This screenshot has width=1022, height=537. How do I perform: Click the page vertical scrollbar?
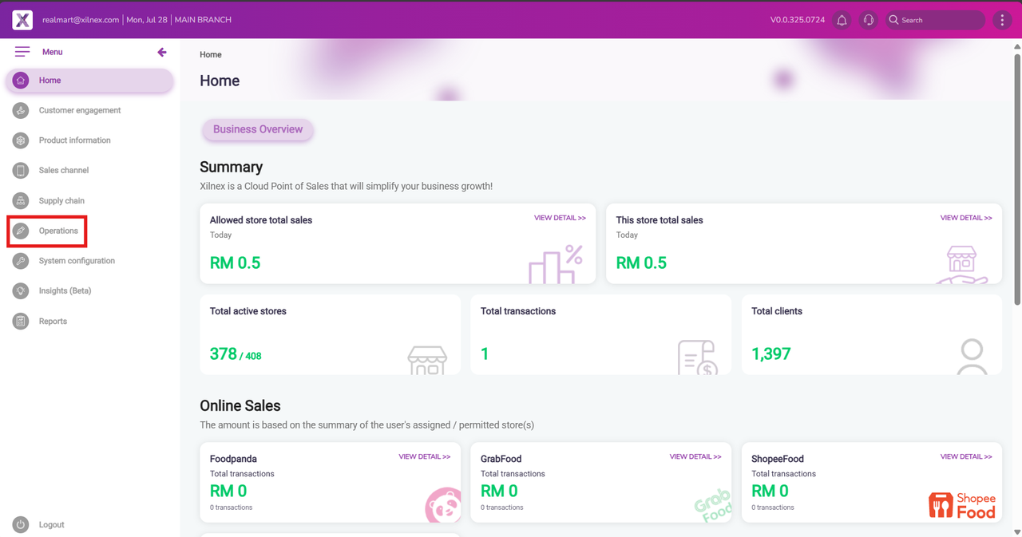(1016, 176)
